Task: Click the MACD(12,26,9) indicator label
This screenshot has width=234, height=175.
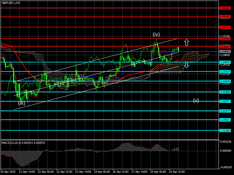Action: [x=23, y=143]
